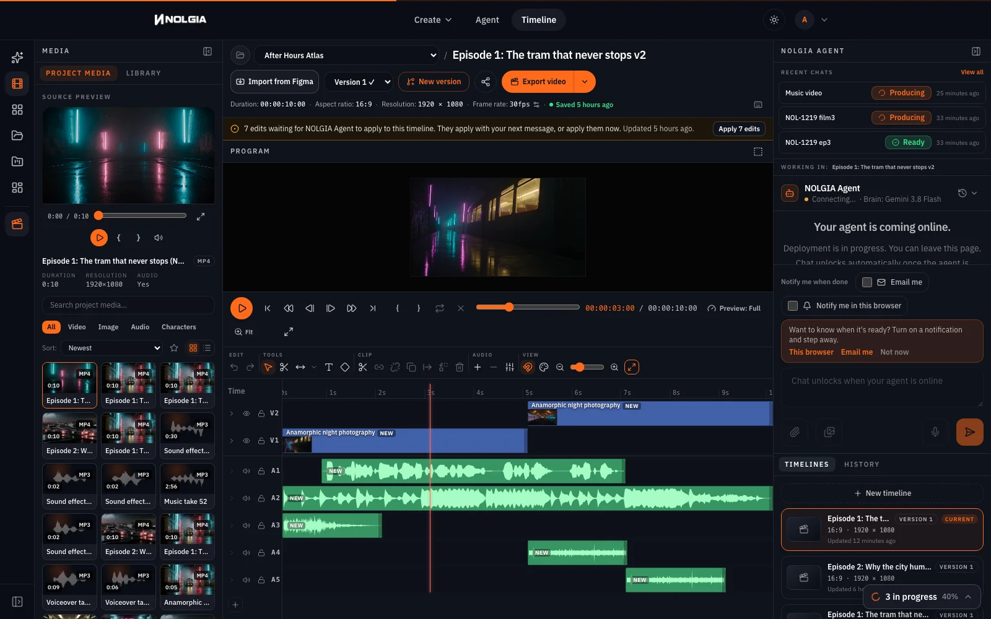Switch media to list view
991x619 pixels.
coord(207,348)
